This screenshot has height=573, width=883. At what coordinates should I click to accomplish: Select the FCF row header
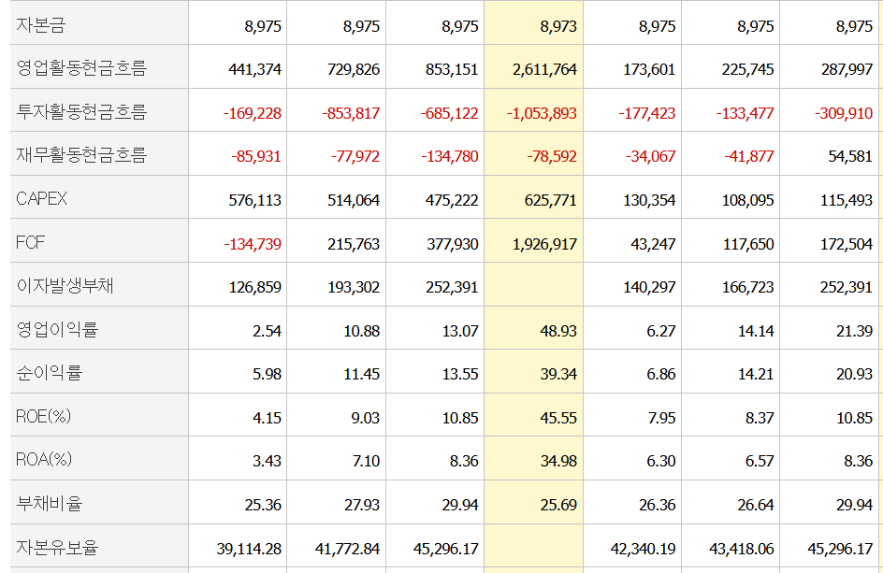click(31, 243)
